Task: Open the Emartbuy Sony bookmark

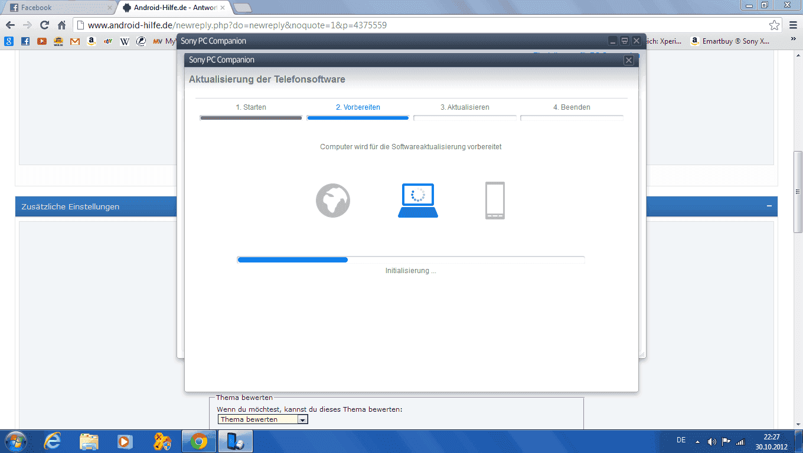Action: (730, 41)
